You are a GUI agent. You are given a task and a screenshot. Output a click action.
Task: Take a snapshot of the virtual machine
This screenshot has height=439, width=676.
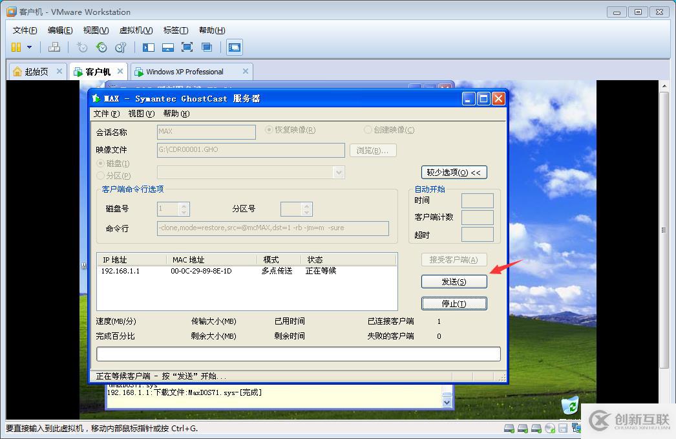(x=81, y=47)
